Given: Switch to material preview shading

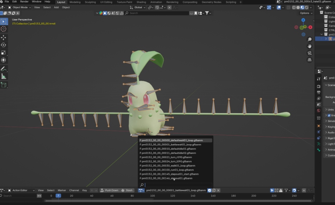Looking at the screenshot, I should point(302,7).
